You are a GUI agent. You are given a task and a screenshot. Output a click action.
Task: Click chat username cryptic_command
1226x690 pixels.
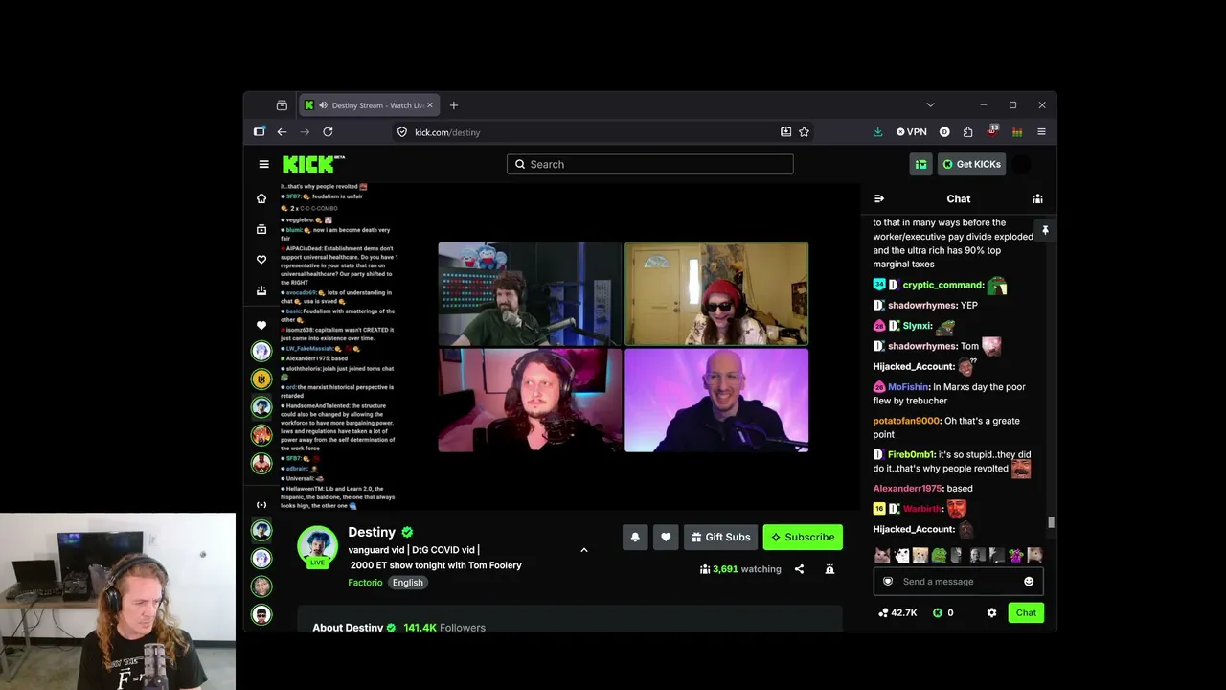coord(942,286)
